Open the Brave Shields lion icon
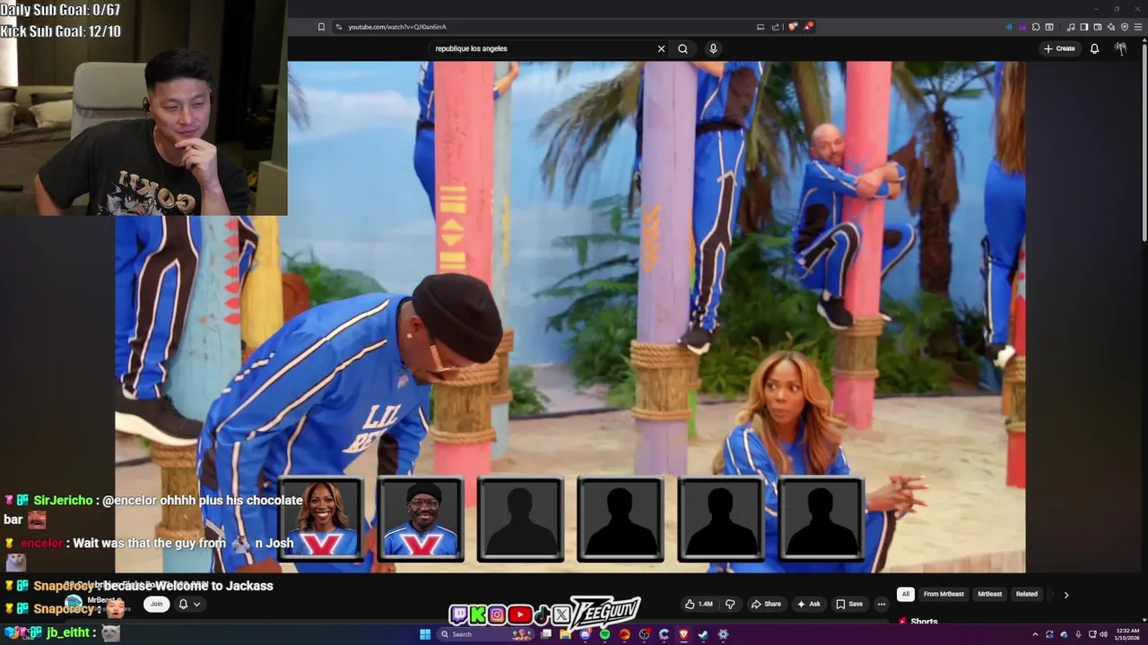 [792, 27]
